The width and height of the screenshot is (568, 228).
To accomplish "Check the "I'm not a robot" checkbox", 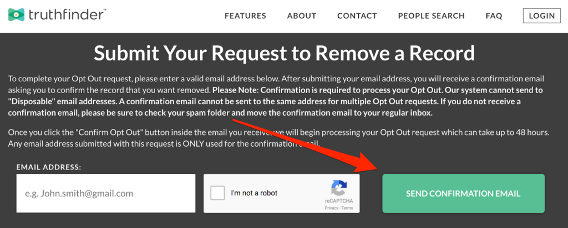I will pos(217,193).
